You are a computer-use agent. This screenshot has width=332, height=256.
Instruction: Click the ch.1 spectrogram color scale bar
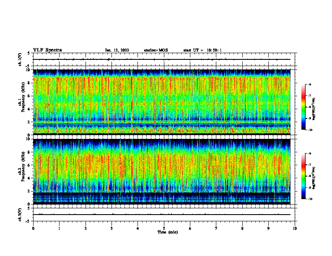303,107
